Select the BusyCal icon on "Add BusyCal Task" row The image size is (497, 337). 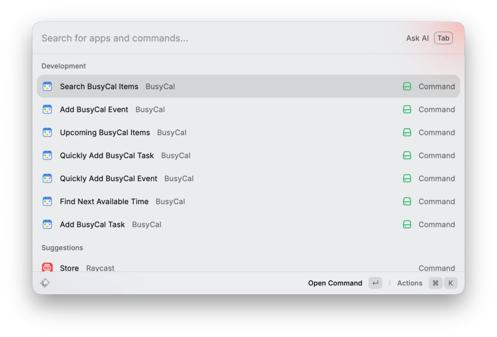[x=47, y=224]
